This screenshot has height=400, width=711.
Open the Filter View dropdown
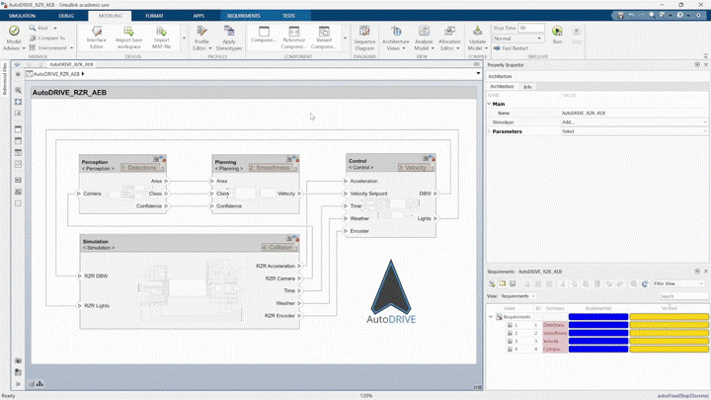(x=678, y=283)
